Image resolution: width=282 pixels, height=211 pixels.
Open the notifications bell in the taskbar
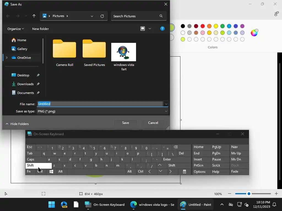(275, 204)
